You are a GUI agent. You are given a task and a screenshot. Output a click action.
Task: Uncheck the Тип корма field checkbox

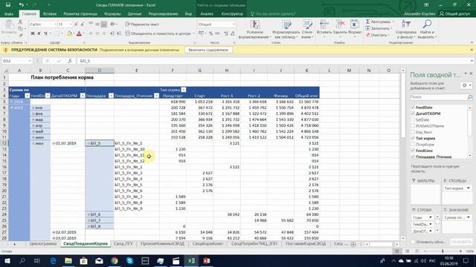coord(413,139)
